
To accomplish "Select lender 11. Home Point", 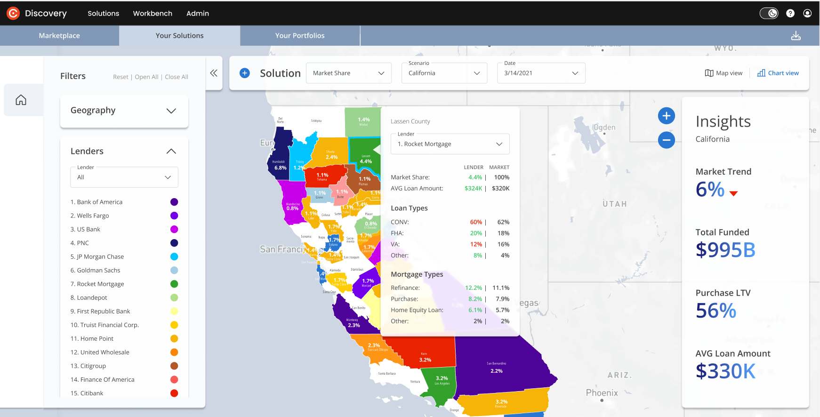I will click(x=92, y=338).
